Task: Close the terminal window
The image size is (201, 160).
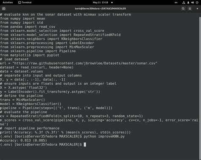Action: pos(197,8)
